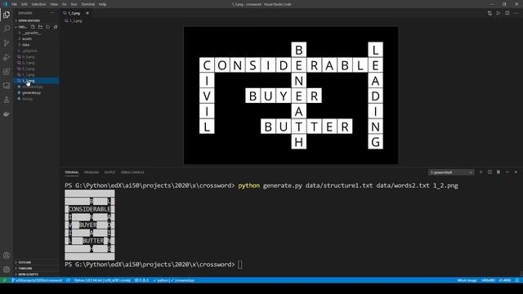Open the Edit menu
This screenshot has height=294, width=523.
point(25,4)
